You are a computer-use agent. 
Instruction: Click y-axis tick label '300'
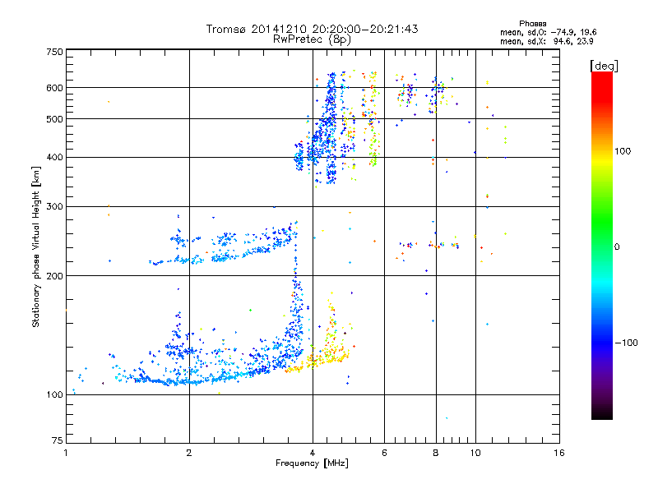point(54,207)
